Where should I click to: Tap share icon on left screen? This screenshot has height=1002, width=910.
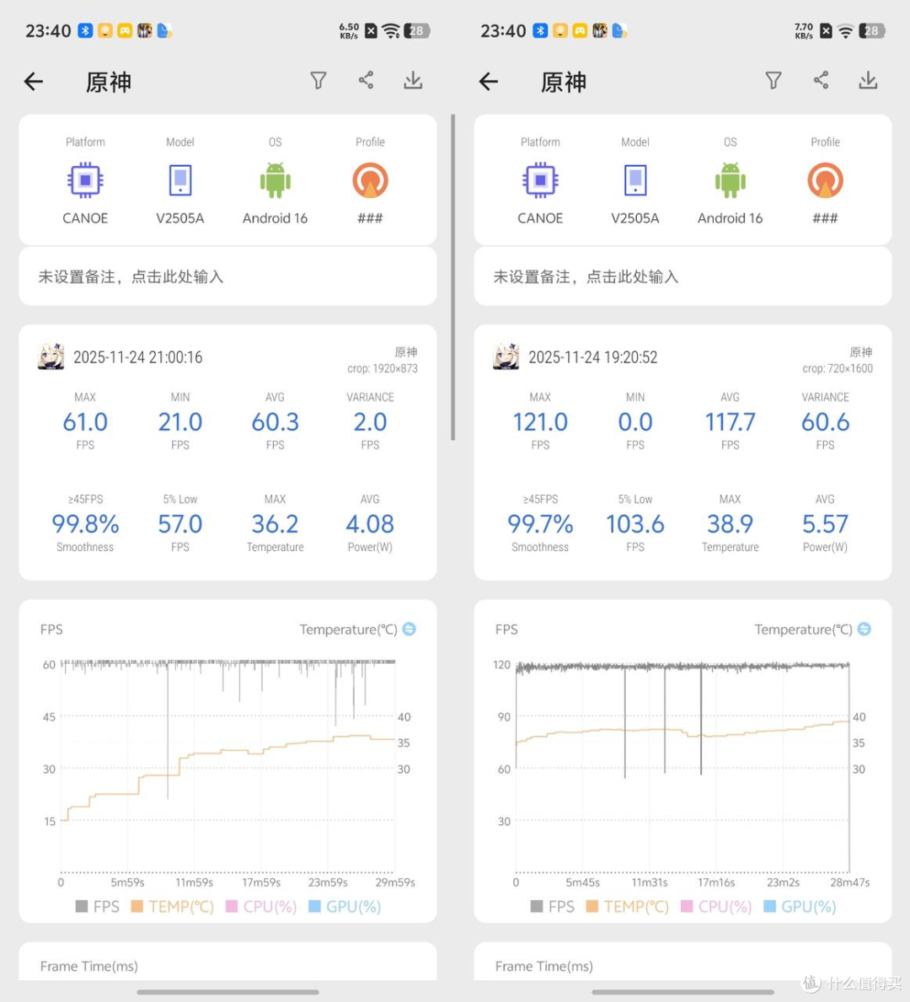366,80
